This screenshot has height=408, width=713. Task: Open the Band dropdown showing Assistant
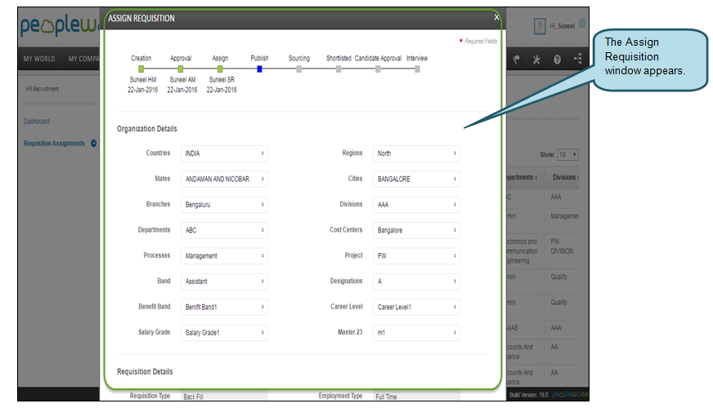coord(224,282)
